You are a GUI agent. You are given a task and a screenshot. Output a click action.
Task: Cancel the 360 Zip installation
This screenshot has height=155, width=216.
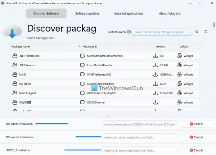(196, 150)
